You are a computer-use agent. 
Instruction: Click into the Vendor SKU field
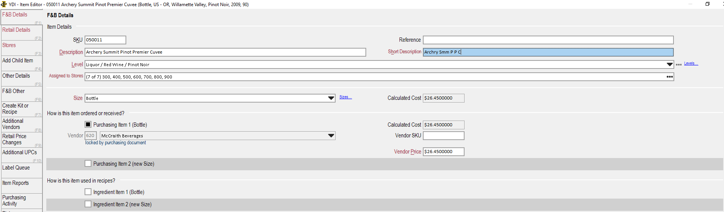click(x=444, y=135)
